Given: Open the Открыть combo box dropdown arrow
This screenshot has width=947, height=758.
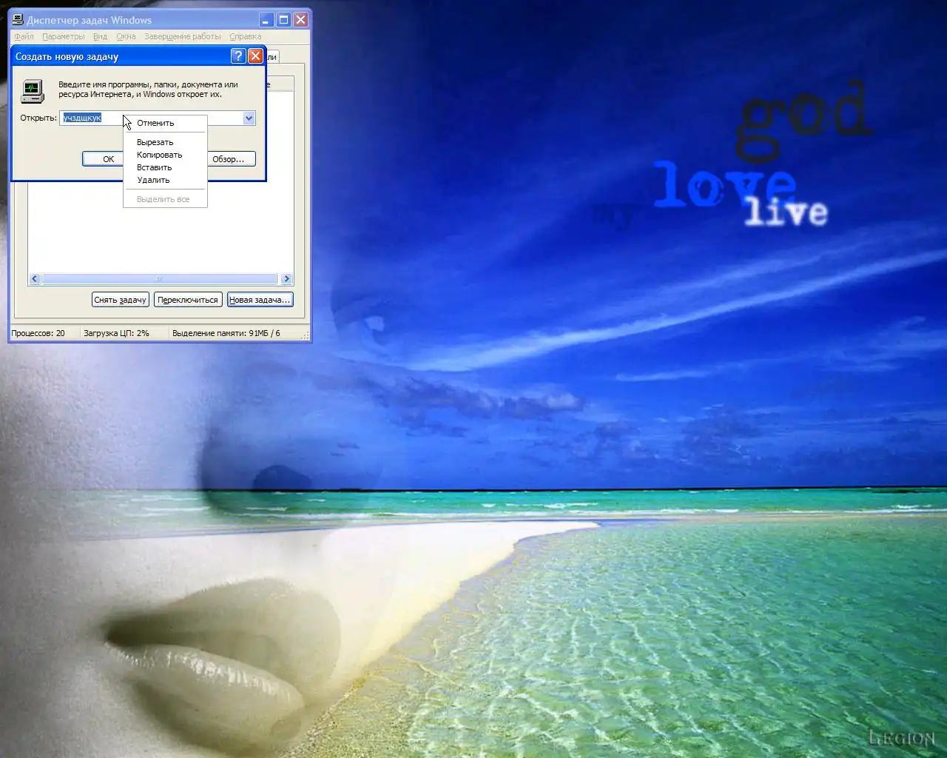Looking at the screenshot, I should click(249, 118).
